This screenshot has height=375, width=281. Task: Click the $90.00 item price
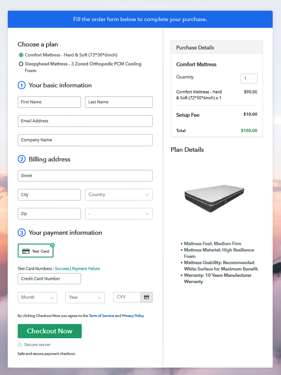251,92
